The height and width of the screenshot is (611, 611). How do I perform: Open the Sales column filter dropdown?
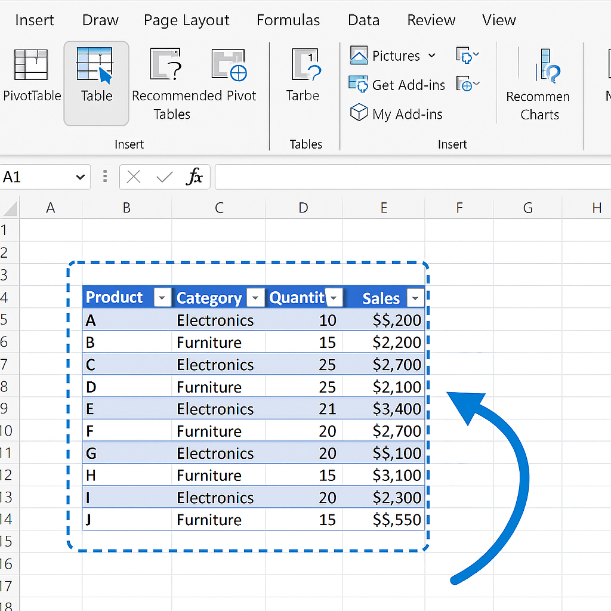point(415,298)
